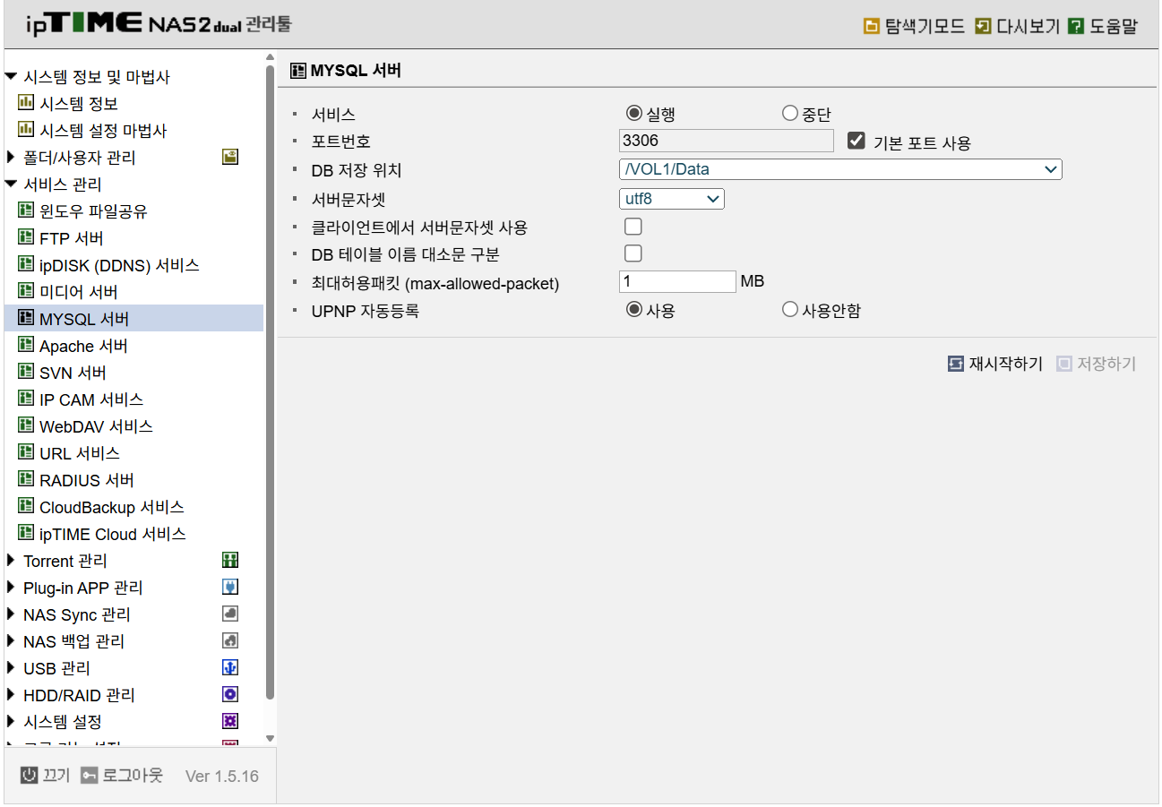Select the 중단 radio button for 서비스
The width and height of the screenshot is (1162, 807).
tap(789, 112)
